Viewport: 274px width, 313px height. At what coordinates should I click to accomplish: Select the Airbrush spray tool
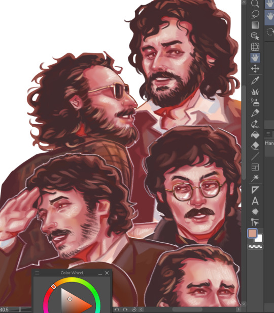255,102
